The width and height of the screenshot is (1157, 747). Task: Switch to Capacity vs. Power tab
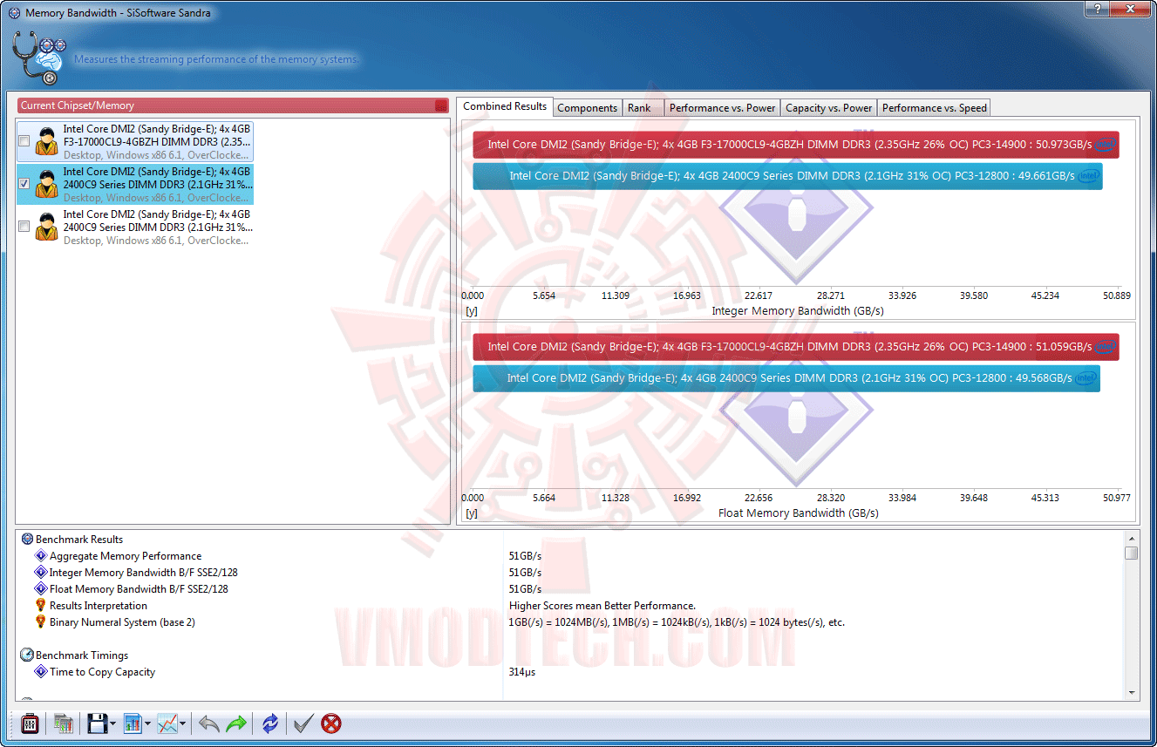click(x=829, y=108)
